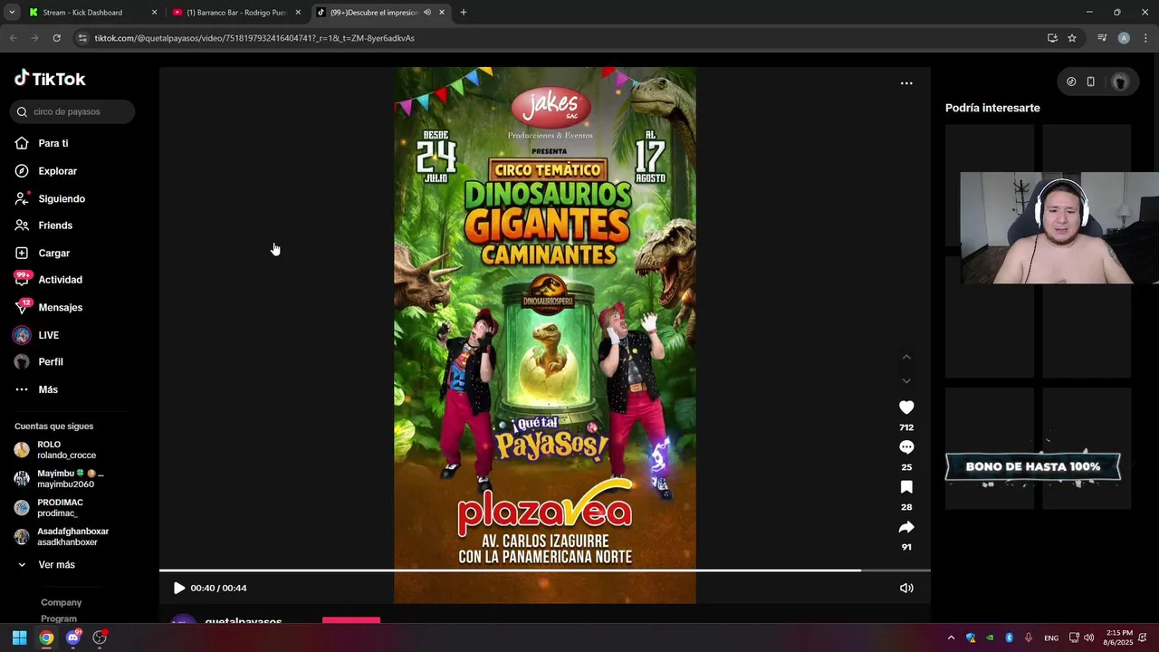Close the Barranco Bar tab
Screen dimensions: 1159x652
tap(298, 13)
